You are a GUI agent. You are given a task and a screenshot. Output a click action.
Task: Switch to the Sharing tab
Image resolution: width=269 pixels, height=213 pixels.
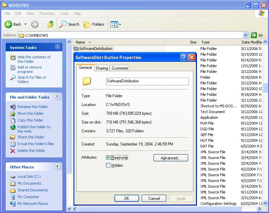[102, 68]
